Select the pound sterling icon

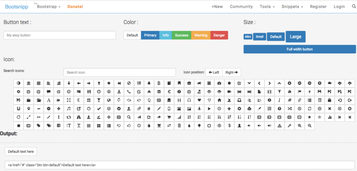point(79,100)
